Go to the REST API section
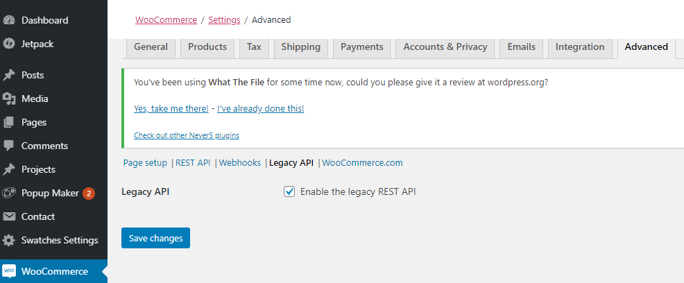Viewport: 684px width, 283px height. [x=193, y=163]
